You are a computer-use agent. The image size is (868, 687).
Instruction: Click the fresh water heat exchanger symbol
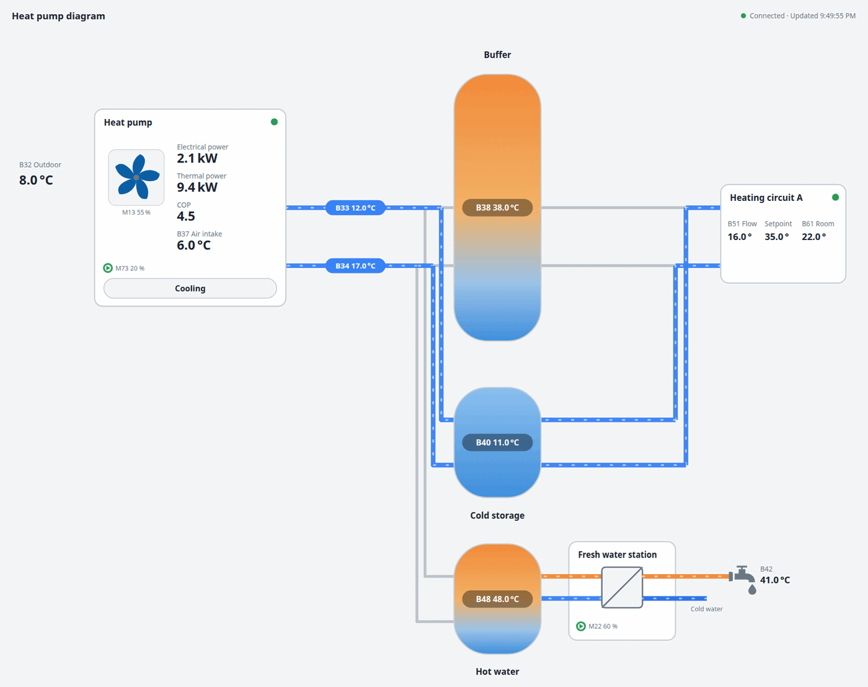(622, 588)
